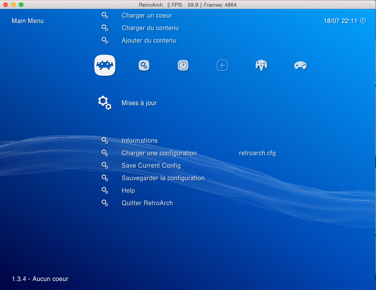Open the Mises à jour entry
Viewport: 376px width, 290px height.
pos(139,103)
